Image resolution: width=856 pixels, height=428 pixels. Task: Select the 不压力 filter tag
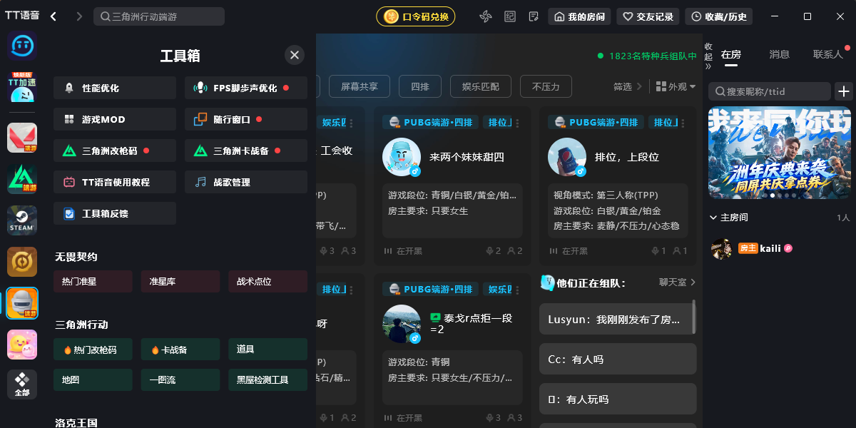click(546, 86)
